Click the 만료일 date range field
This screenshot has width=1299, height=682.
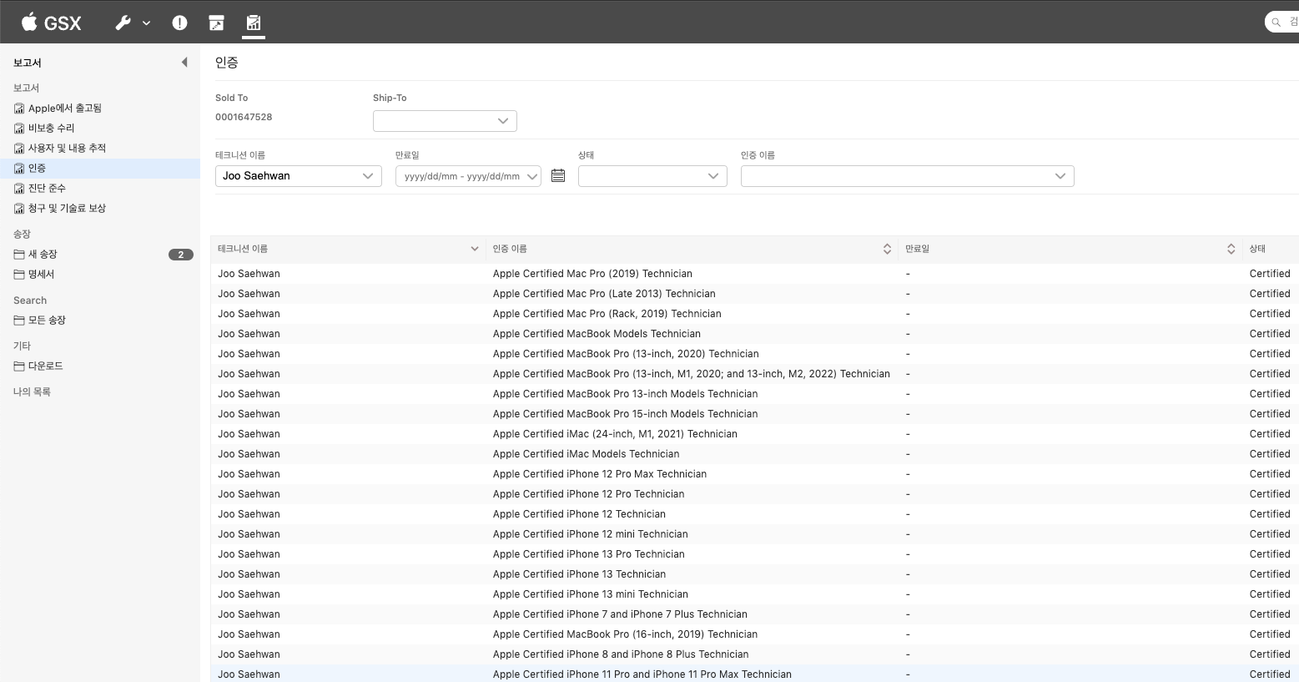pyautogui.click(x=468, y=176)
